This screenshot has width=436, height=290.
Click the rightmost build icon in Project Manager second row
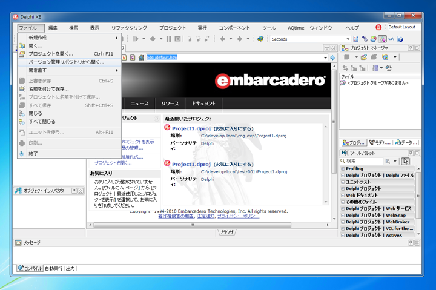click(389, 68)
